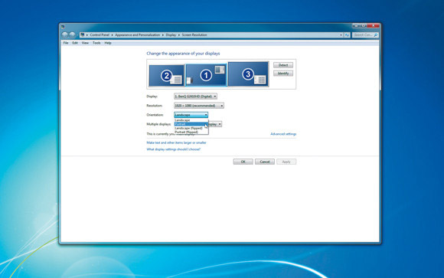Viewport: 444px width, 278px height.
Task: Open What display settings should I choose link
Action: click(x=173, y=149)
